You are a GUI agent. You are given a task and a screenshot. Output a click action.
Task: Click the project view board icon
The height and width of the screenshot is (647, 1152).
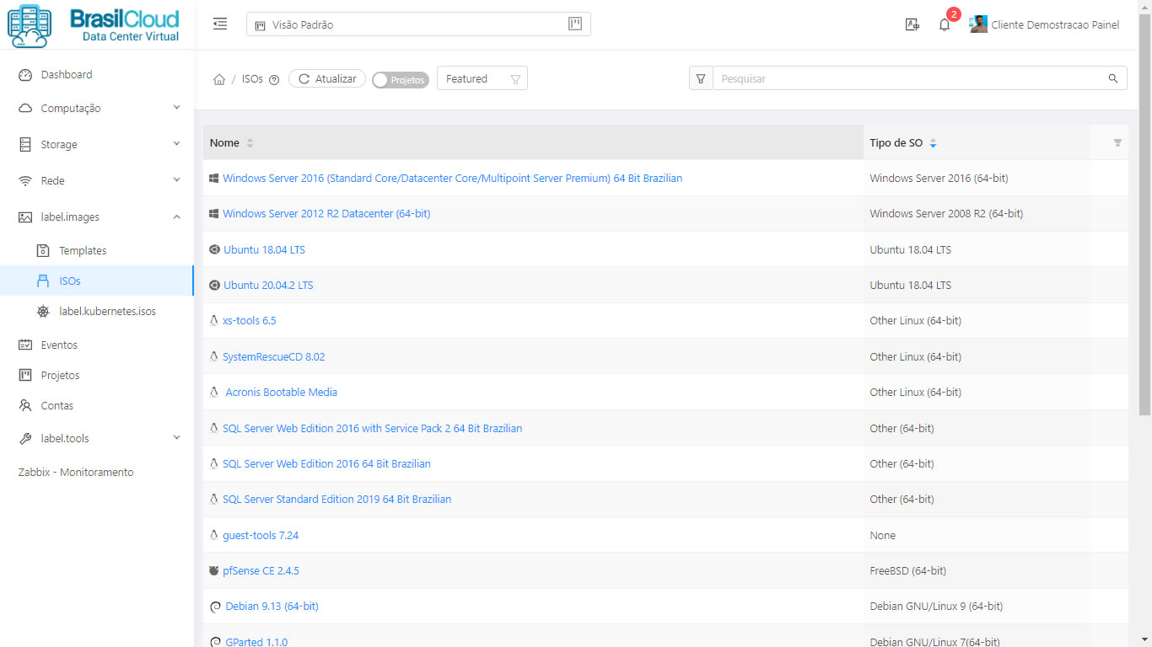(x=575, y=24)
